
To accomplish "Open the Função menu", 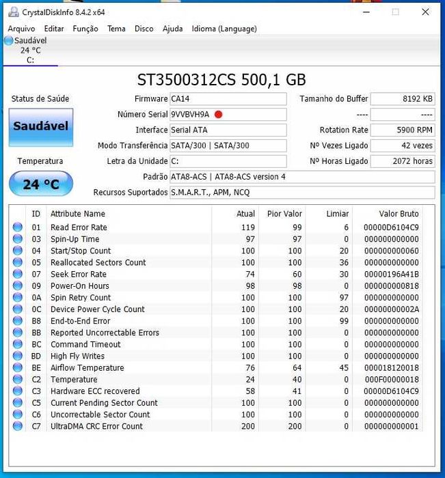I will click(x=85, y=29).
